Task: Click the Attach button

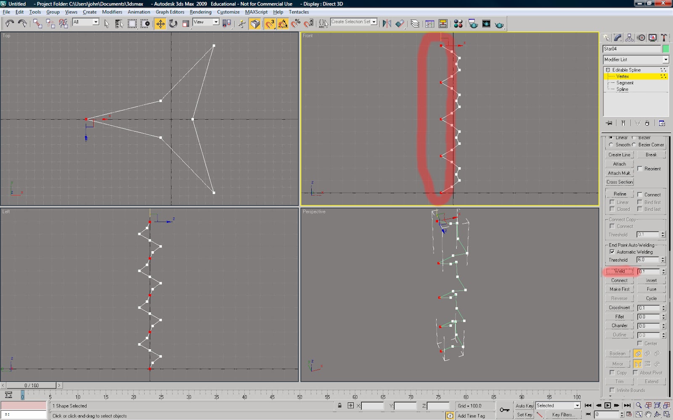Action: coord(619,164)
